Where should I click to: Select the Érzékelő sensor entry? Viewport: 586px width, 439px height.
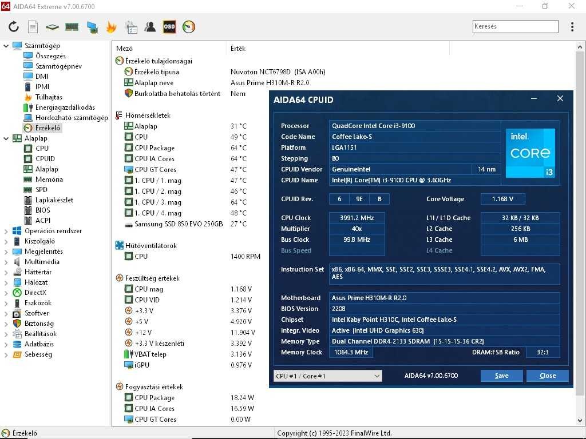click(x=47, y=128)
